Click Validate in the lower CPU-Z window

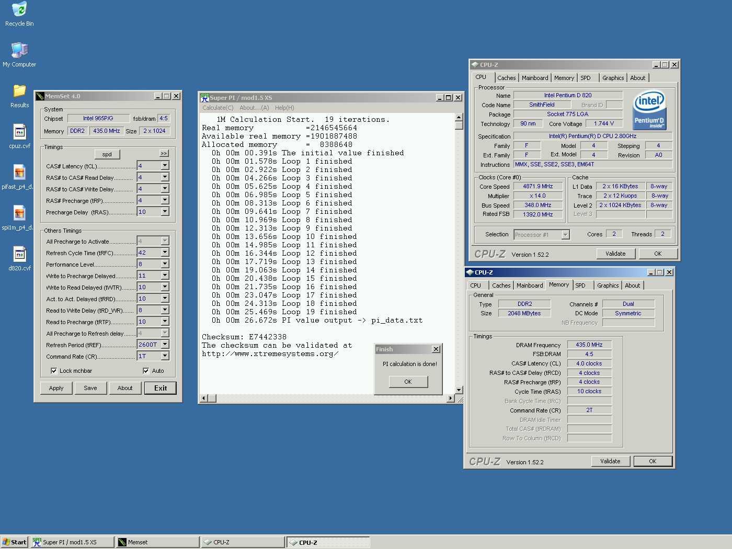[610, 461]
